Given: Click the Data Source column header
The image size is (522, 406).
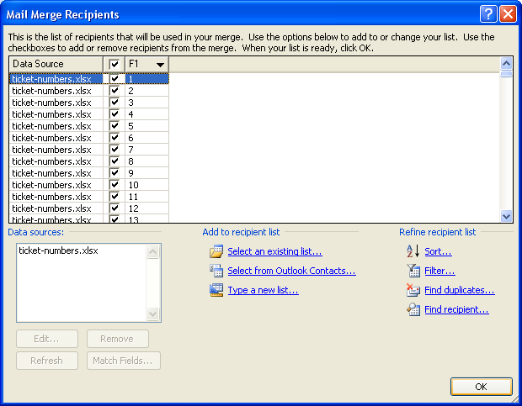Looking at the screenshot, I should pyautogui.click(x=56, y=64).
